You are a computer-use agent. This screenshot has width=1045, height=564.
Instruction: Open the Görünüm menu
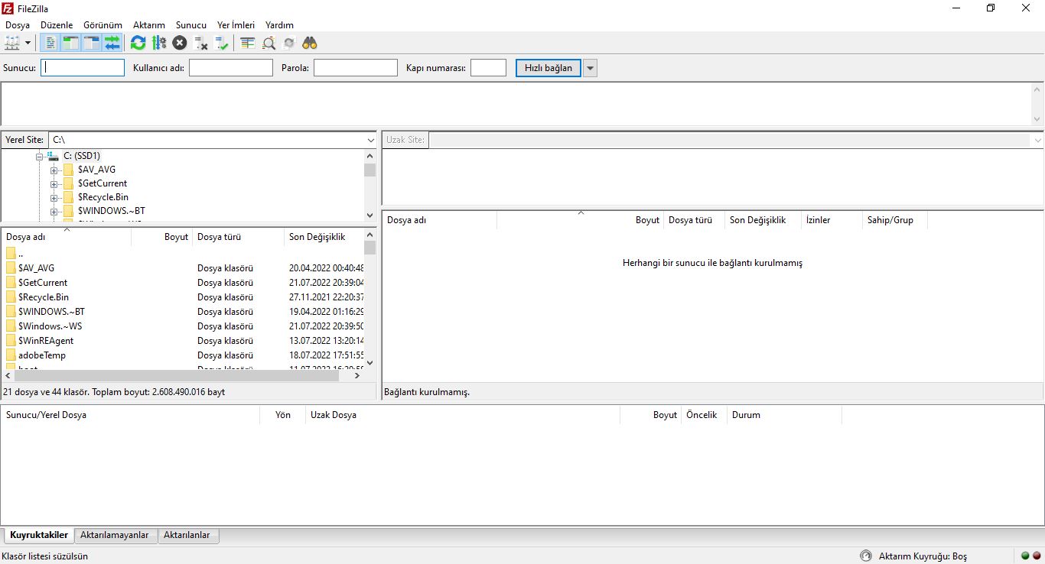tap(102, 25)
